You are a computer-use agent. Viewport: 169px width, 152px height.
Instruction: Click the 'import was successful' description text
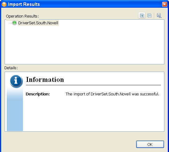pos(112,94)
